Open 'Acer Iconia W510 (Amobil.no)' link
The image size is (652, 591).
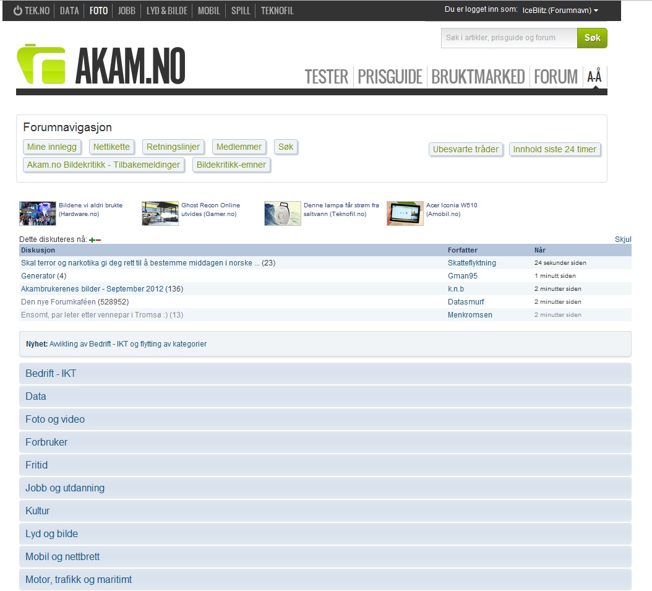tap(452, 210)
